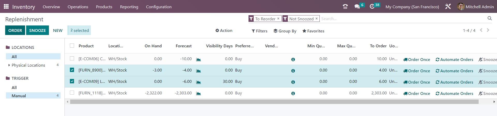Open the conversations message icon
The height and width of the screenshot is (116, 497).
pos(357,7)
